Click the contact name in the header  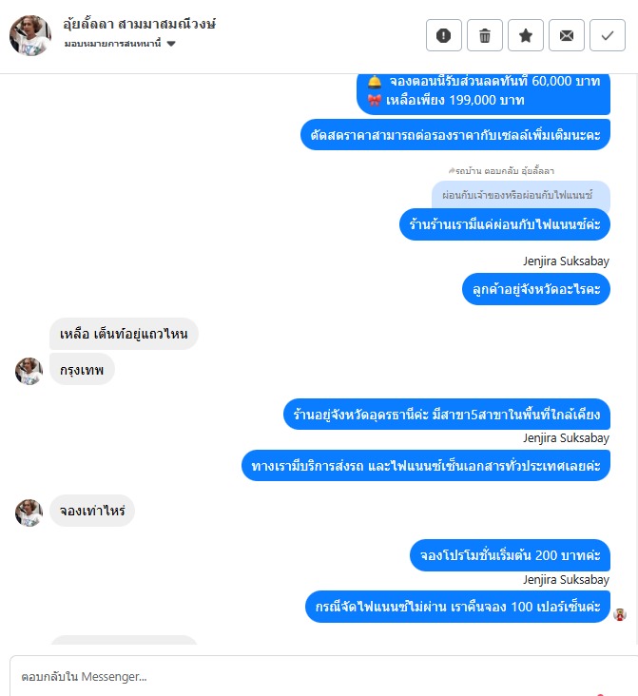tap(139, 24)
